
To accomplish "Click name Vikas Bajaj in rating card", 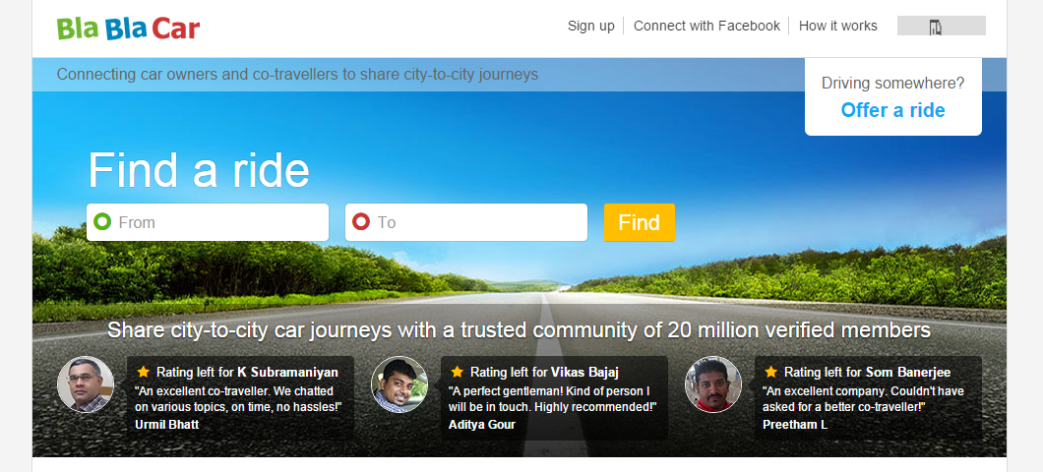I will coord(584,373).
